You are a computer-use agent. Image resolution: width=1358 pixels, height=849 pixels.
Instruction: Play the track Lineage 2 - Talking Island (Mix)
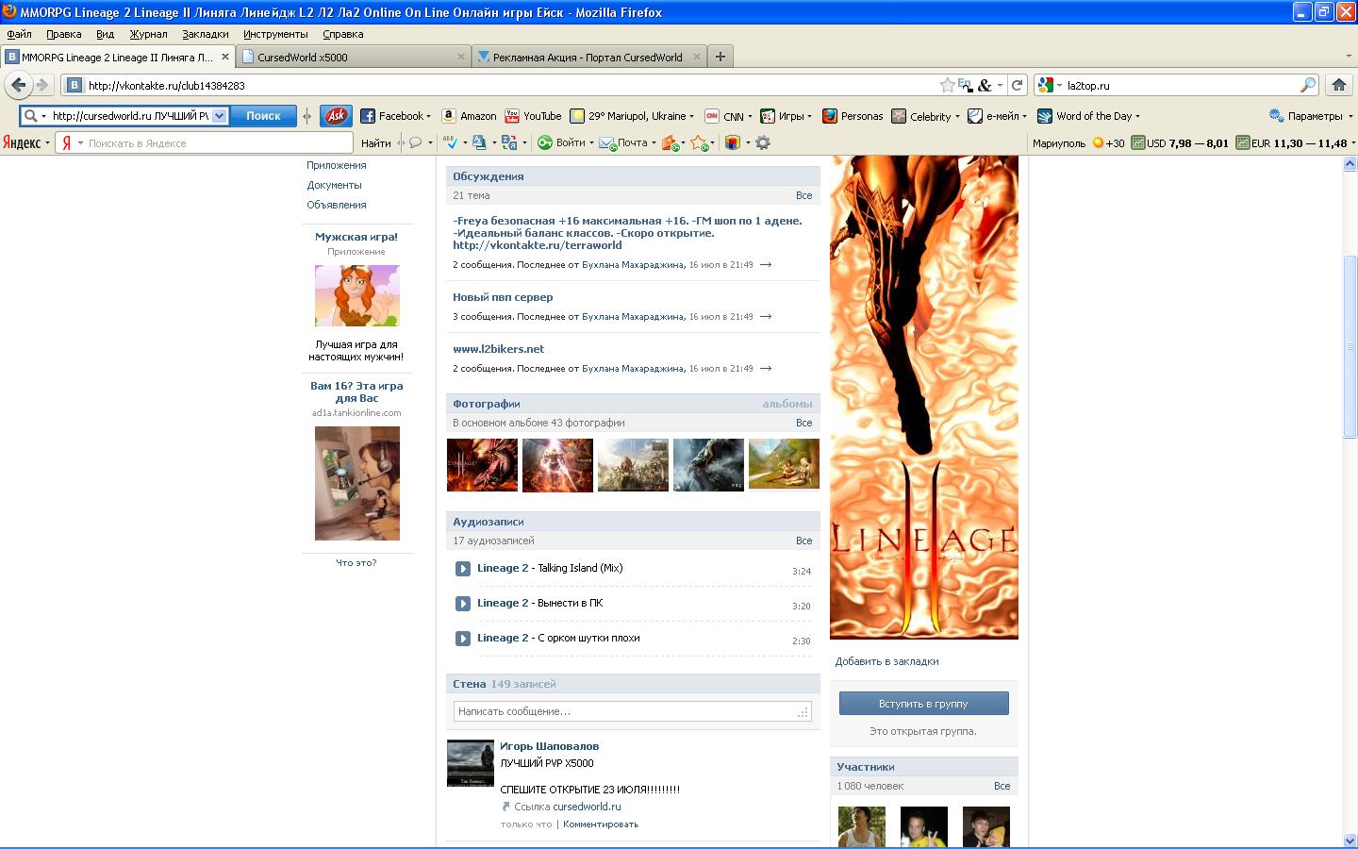[x=462, y=569]
